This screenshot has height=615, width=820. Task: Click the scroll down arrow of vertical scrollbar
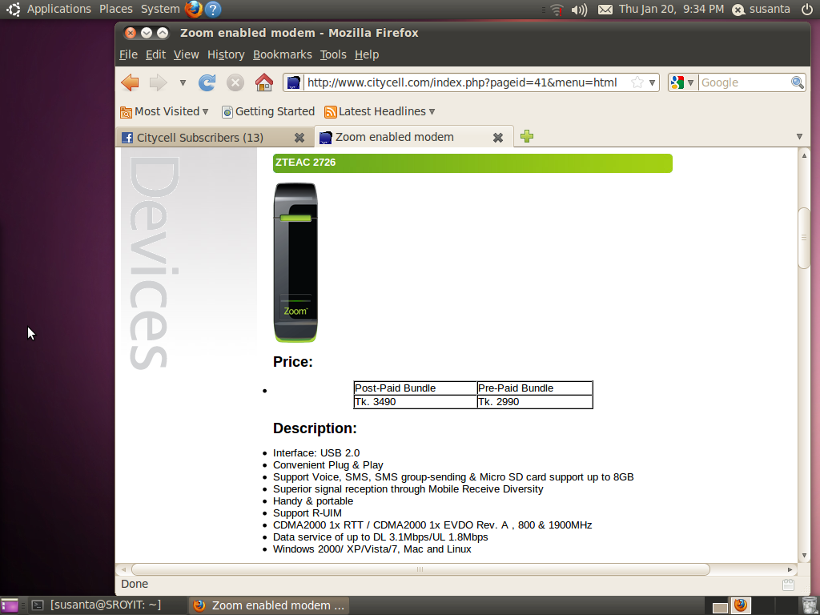804,556
